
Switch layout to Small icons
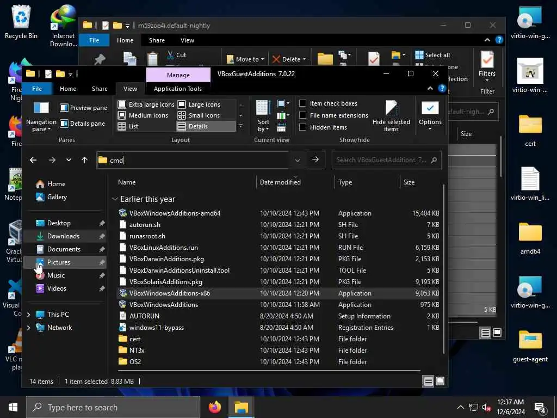[199, 115]
